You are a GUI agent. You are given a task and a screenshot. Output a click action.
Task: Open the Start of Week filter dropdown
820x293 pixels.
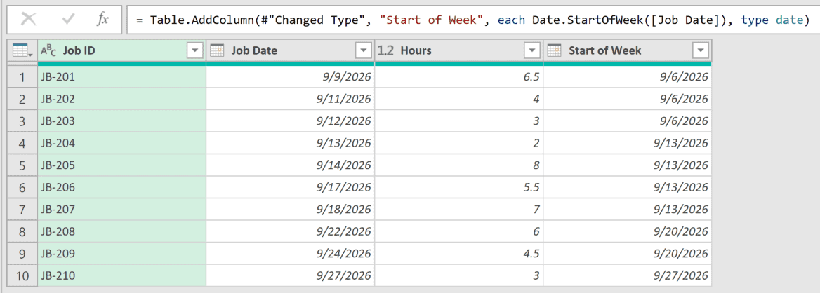(x=700, y=50)
